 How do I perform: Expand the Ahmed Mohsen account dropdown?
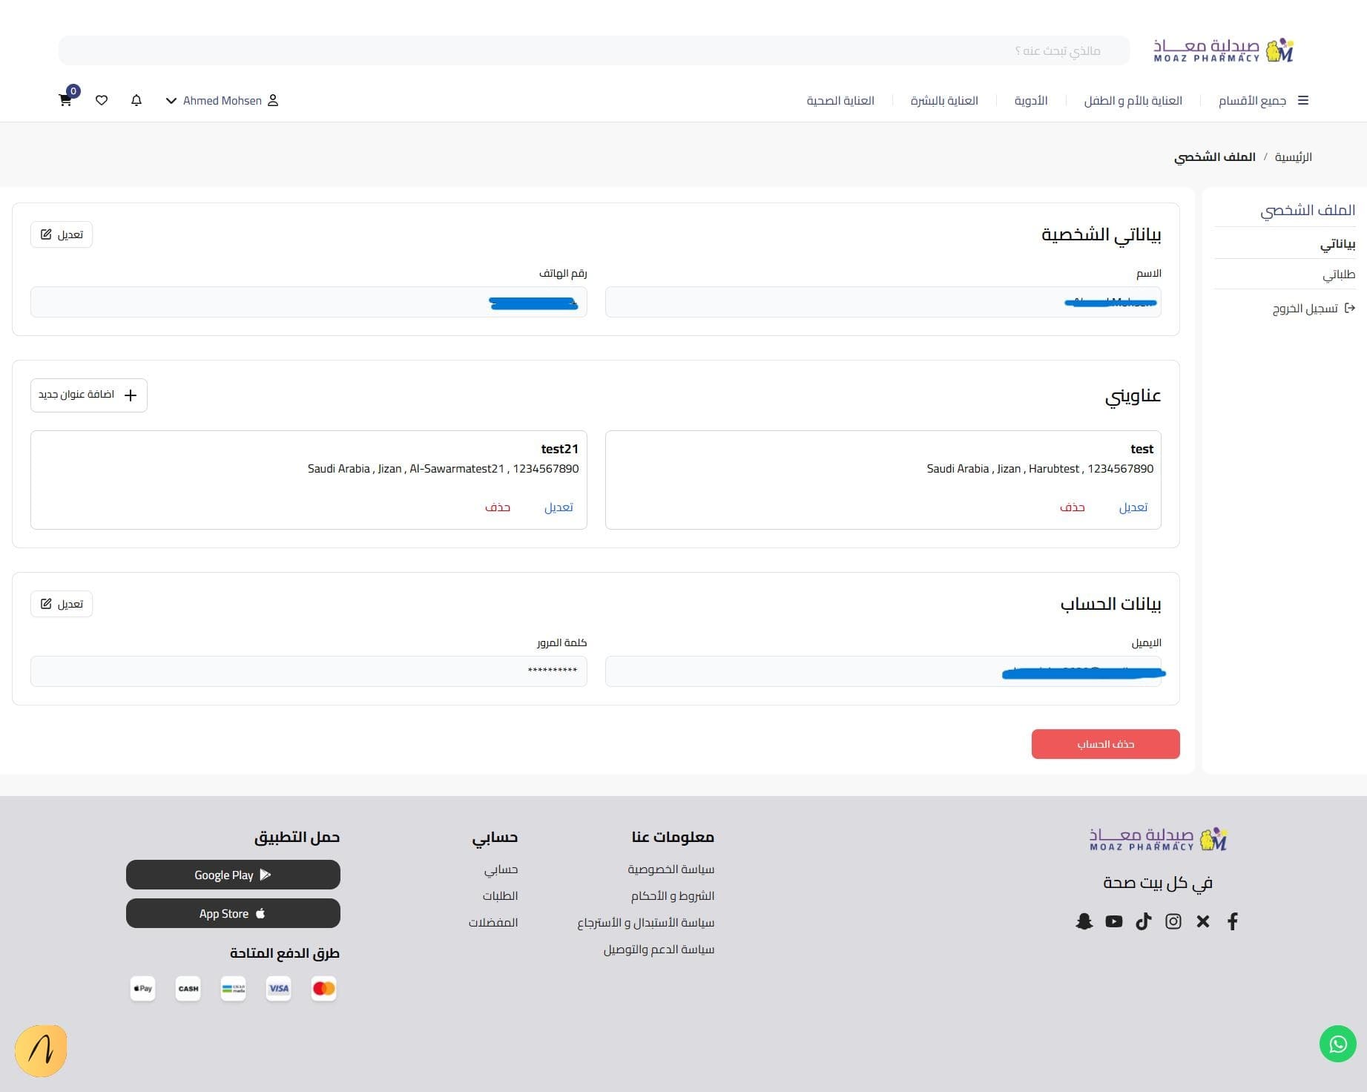coord(222,100)
